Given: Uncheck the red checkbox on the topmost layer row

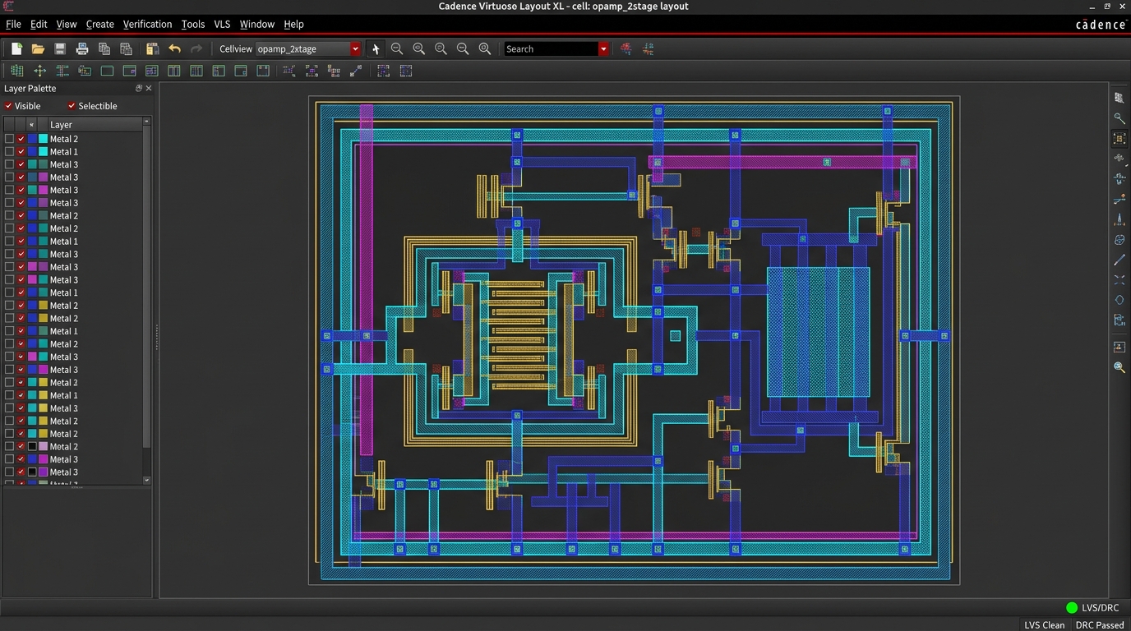Looking at the screenshot, I should coord(21,139).
